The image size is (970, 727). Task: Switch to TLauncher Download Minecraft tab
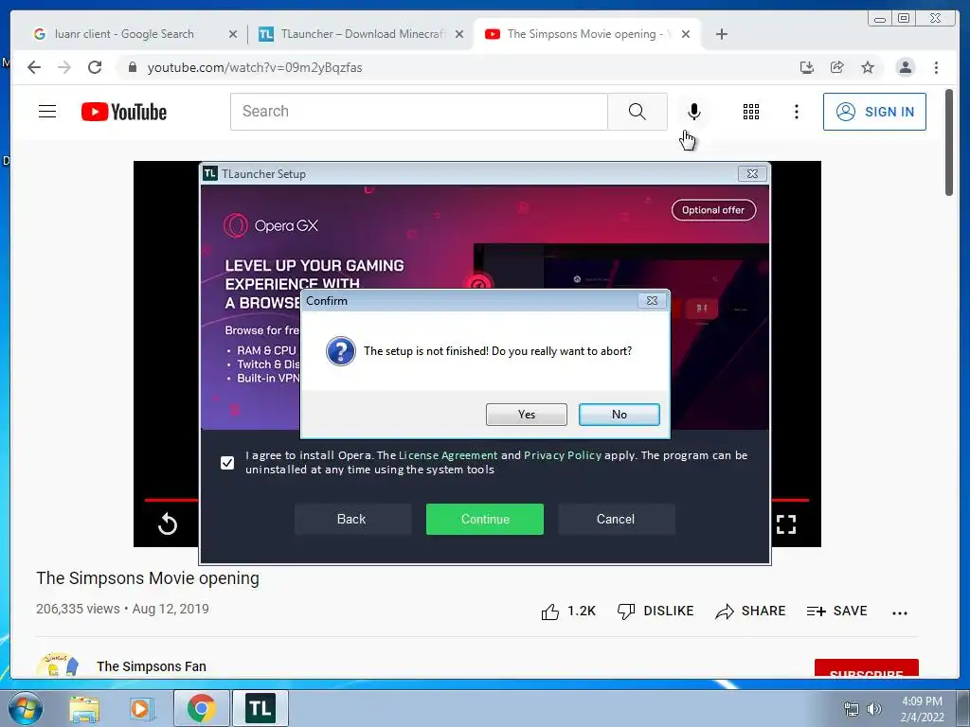click(363, 34)
